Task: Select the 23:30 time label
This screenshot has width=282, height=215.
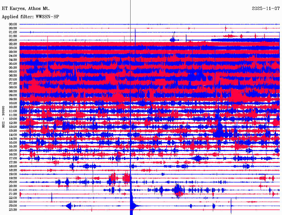Action: pos(13,210)
